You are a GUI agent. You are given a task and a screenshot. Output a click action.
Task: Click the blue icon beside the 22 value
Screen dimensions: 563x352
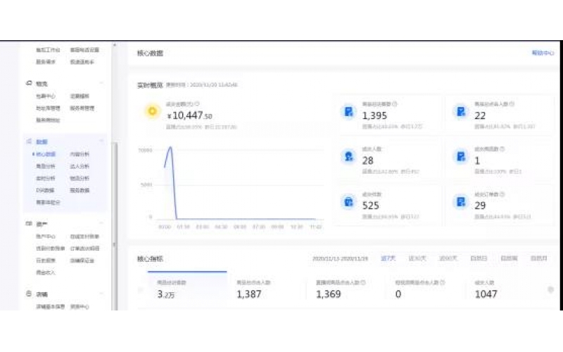click(460, 111)
